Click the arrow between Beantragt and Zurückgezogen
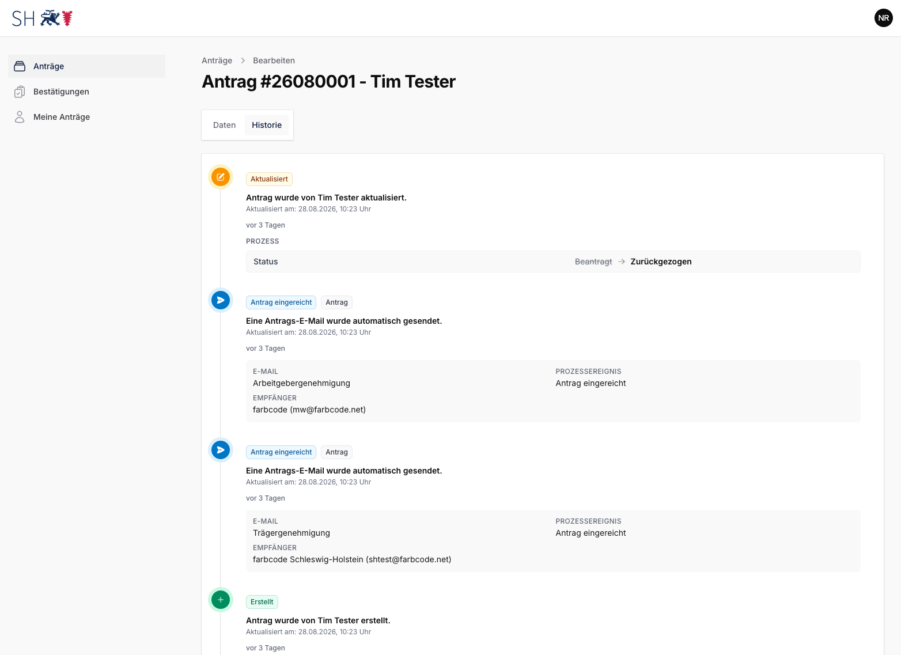The width and height of the screenshot is (901, 655). tap(622, 262)
